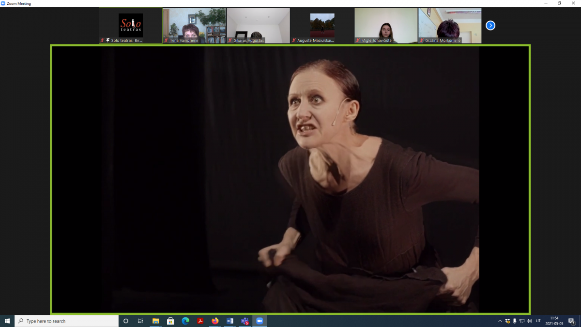Viewport: 581px width, 327px height.
Task: Click muted mic icon beside Gikaras Augustas
Action: pyautogui.click(x=230, y=40)
